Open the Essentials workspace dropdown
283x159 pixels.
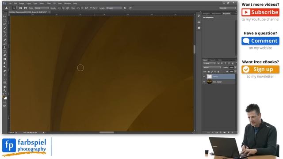228,8
